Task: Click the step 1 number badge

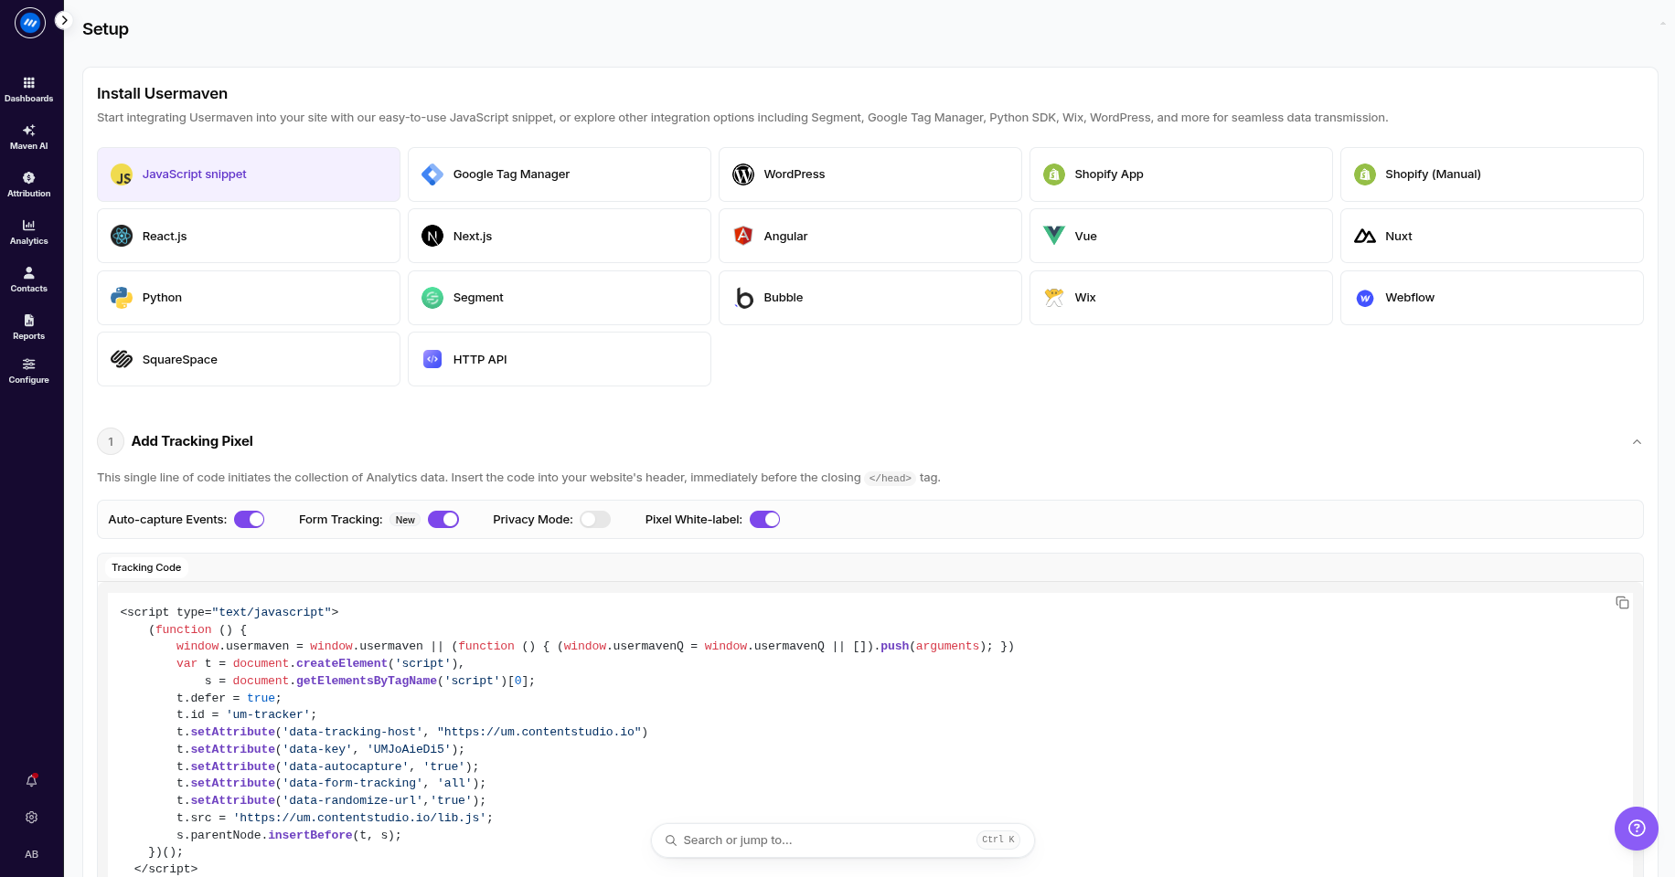Action: tap(111, 441)
